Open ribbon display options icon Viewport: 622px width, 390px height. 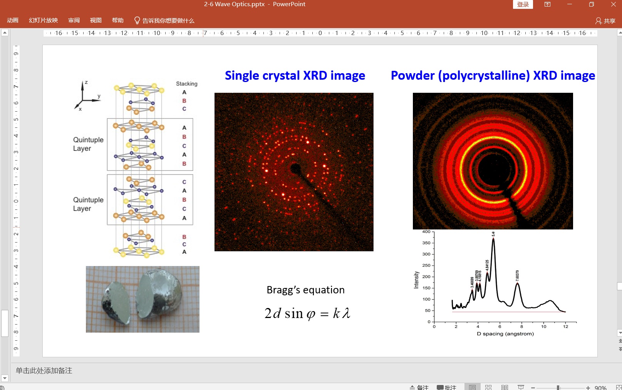(547, 5)
